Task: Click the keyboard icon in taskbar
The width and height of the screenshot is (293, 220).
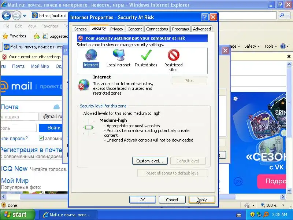Action: click(x=239, y=214)
